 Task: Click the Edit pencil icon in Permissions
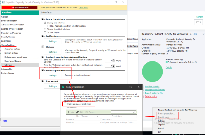click(x=77, y=112)
